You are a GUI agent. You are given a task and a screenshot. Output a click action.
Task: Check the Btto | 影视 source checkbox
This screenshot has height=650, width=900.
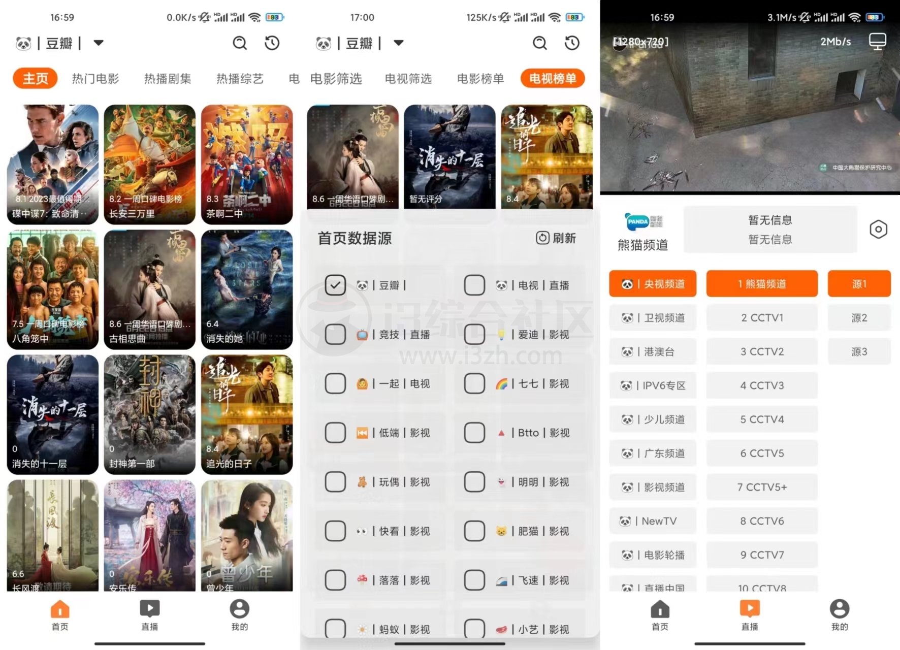474,433
